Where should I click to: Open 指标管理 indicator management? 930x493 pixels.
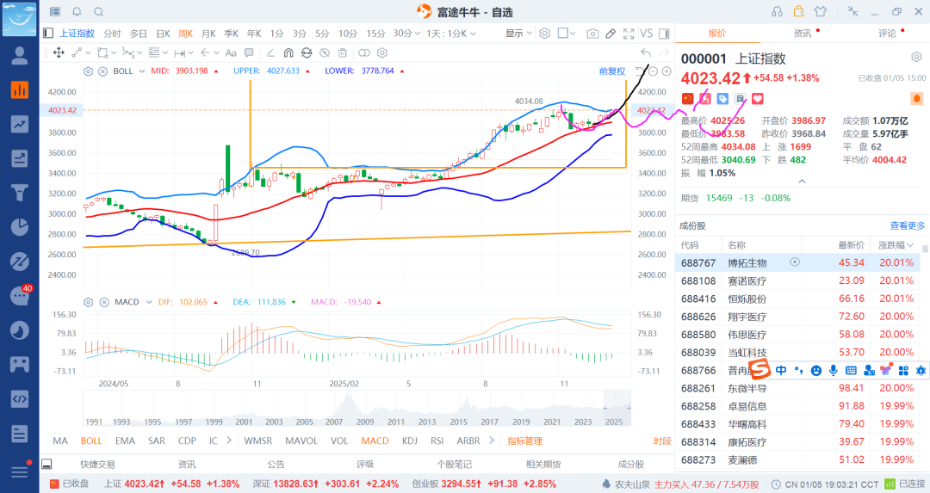[x=524, y=441]
